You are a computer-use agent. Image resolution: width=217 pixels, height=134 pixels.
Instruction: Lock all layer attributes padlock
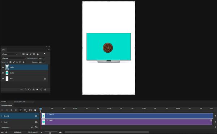pyautogui.click(x=24, y=62)
